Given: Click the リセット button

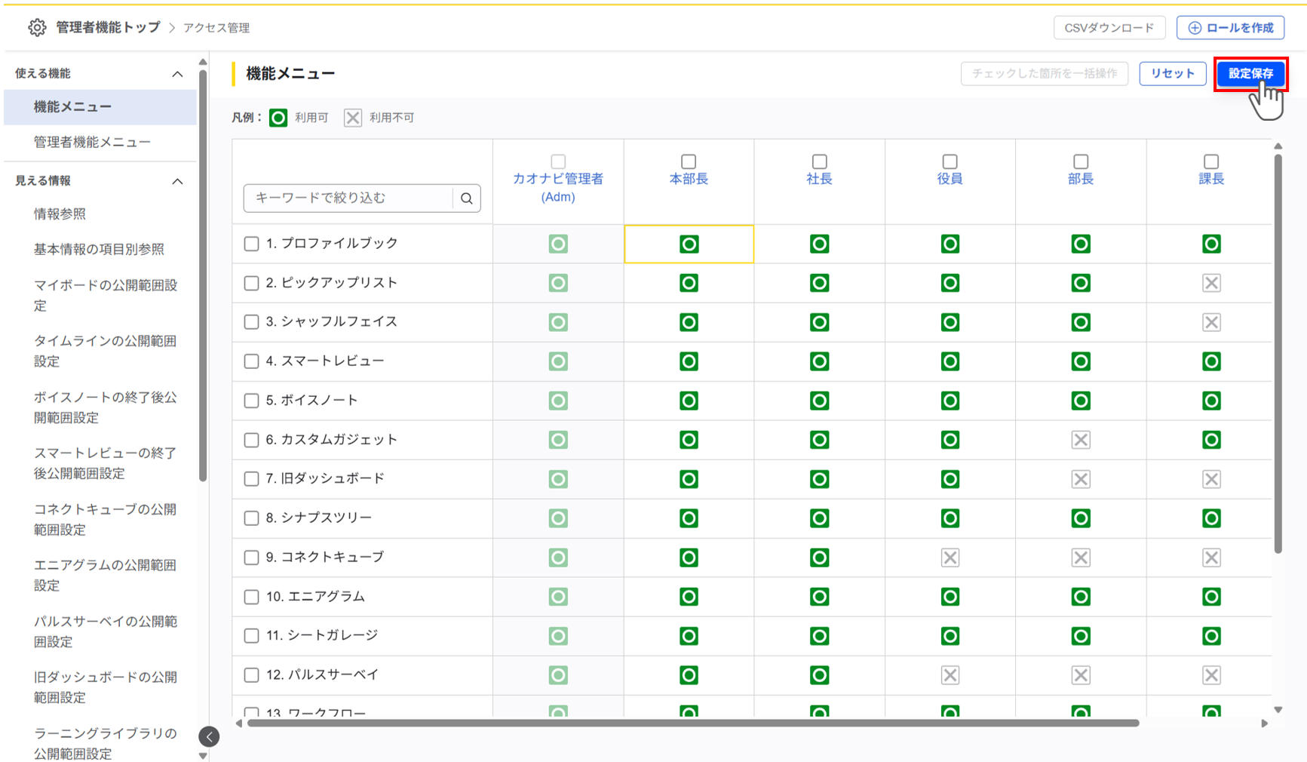Looking at the screenshot, I should tap(1173, 74).
